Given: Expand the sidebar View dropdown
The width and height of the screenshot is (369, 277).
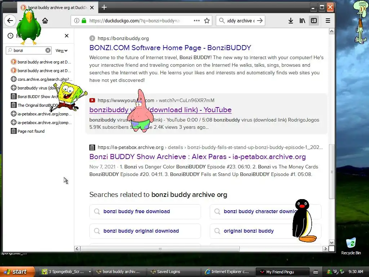Looking at the screenshot, I should (x=61, y=50).
